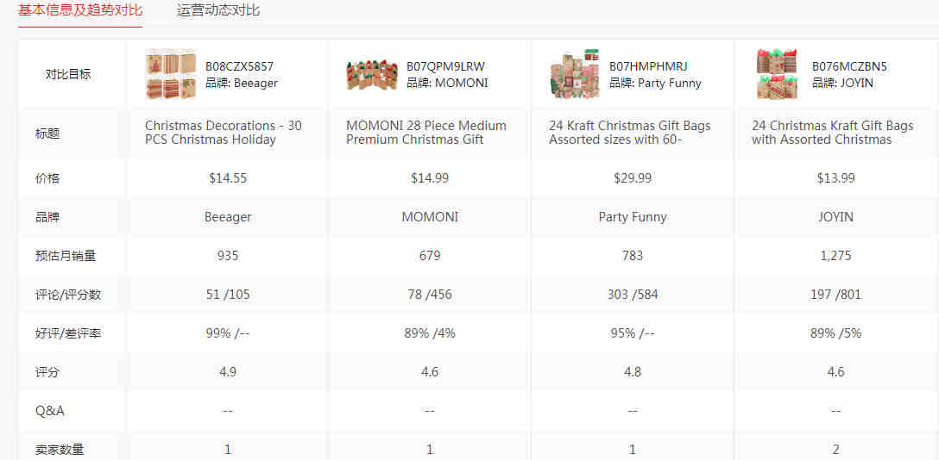The width and height of the screenshot is (939, 460).
Task: Select 基本信息及趋势对比 tab
Action: tap(80, 10)
